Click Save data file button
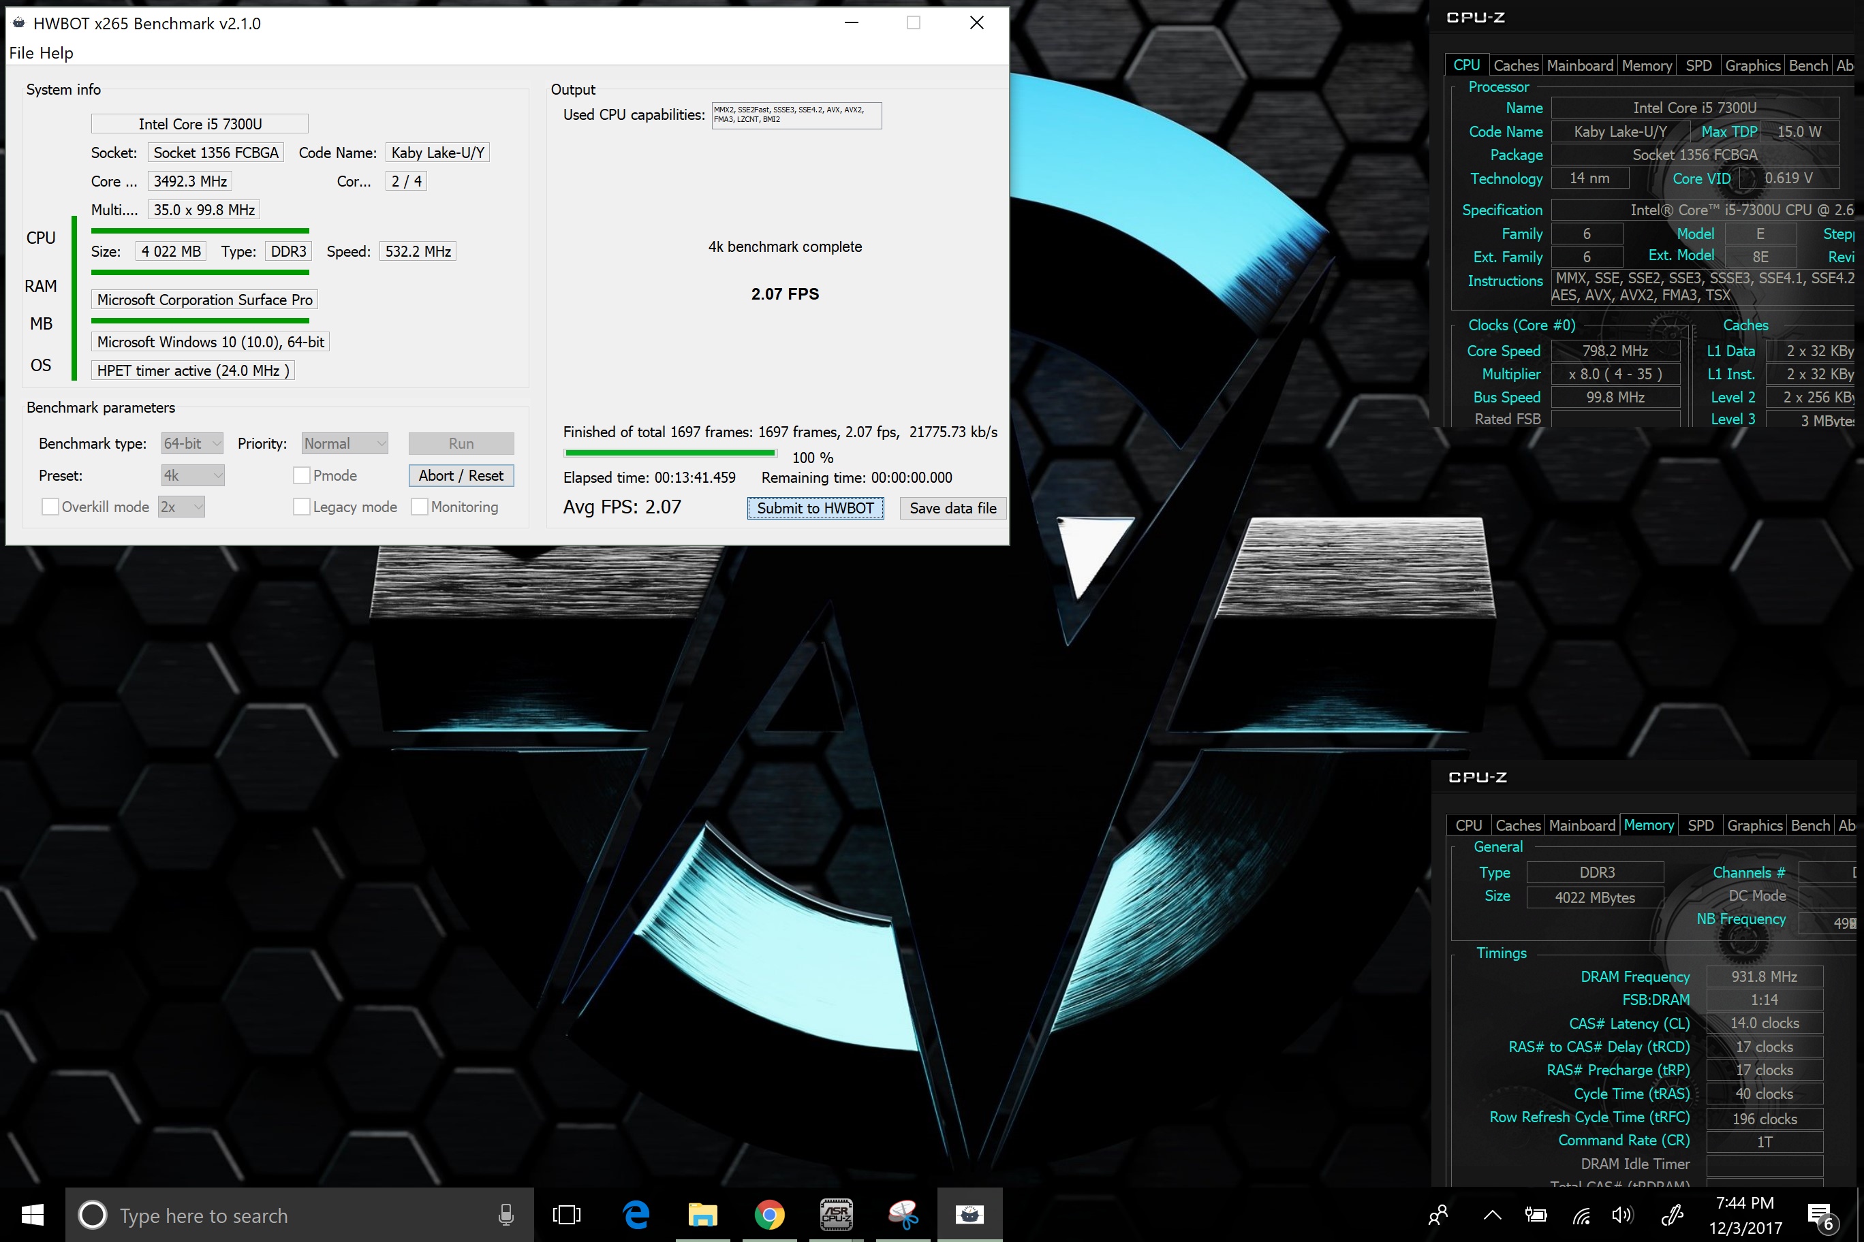 tap(952, 508)
